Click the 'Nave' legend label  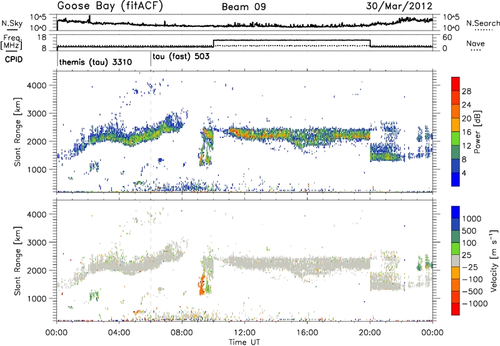tap(475, 44)
